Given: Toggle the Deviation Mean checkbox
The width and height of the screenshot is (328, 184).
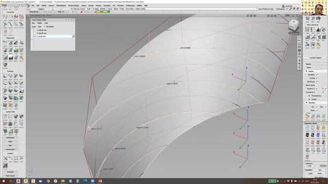Looking at the screenshot, I should 317,110.
